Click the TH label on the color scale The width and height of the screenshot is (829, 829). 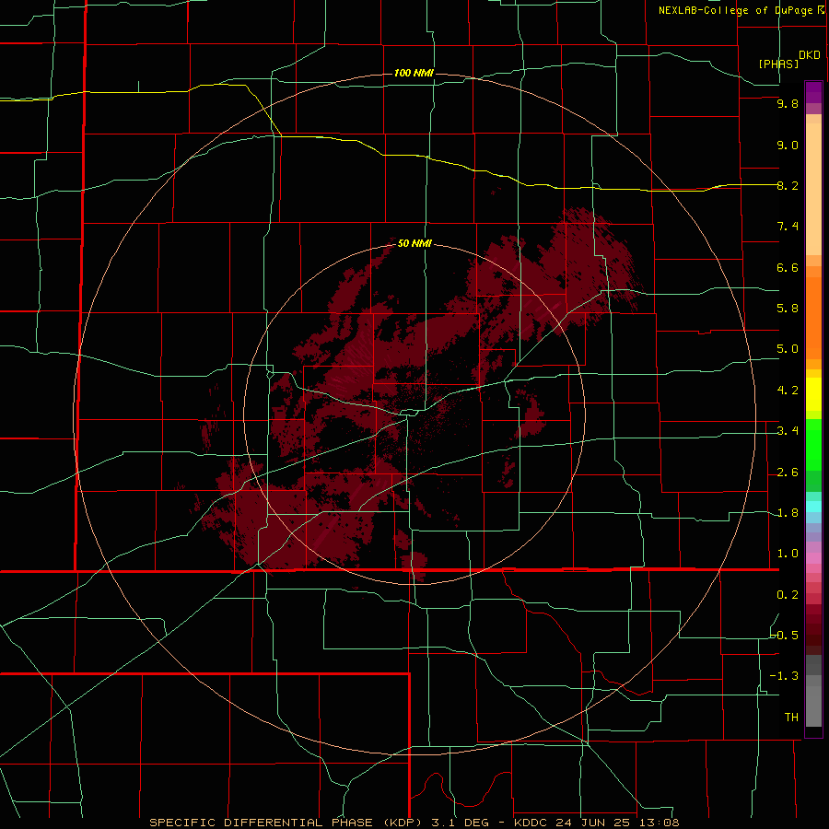791,718
